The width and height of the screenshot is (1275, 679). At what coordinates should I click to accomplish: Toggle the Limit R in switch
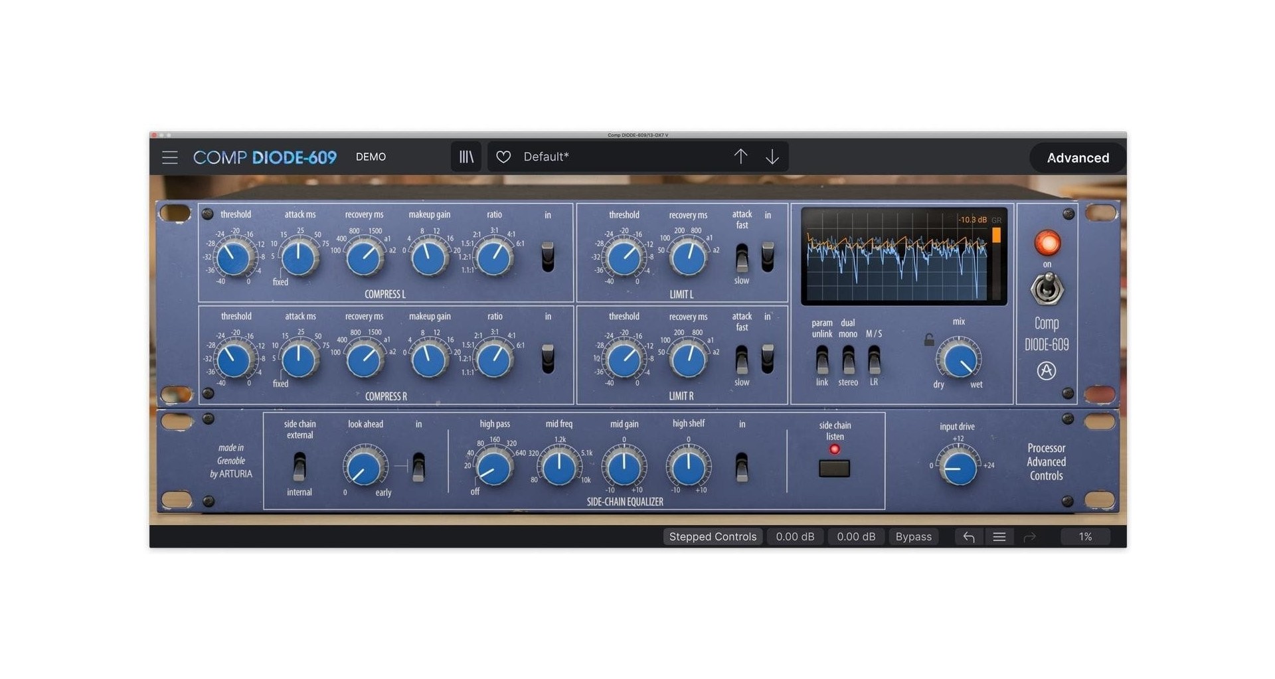tap(768, 358)
